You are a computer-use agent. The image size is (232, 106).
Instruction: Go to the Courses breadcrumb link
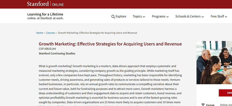point(50,33)
